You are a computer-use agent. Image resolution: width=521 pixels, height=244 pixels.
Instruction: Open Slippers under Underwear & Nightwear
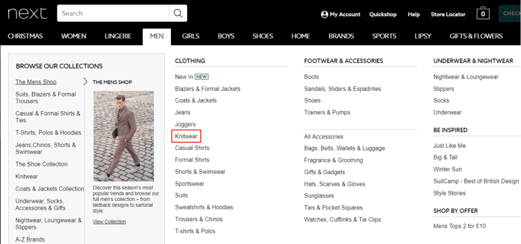click(x=444, y=89)
